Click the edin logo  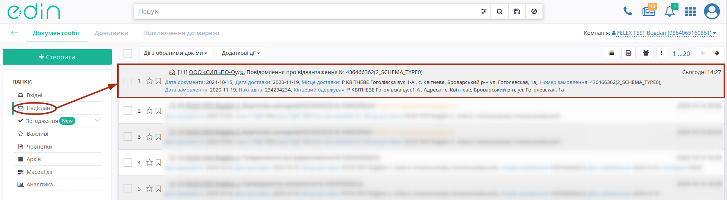tap(34, 12)
